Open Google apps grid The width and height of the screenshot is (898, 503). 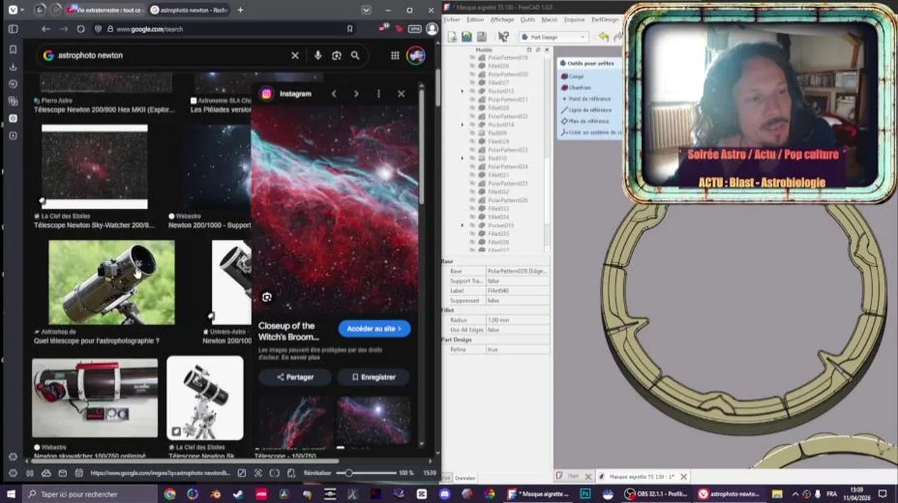pos(395,55)
